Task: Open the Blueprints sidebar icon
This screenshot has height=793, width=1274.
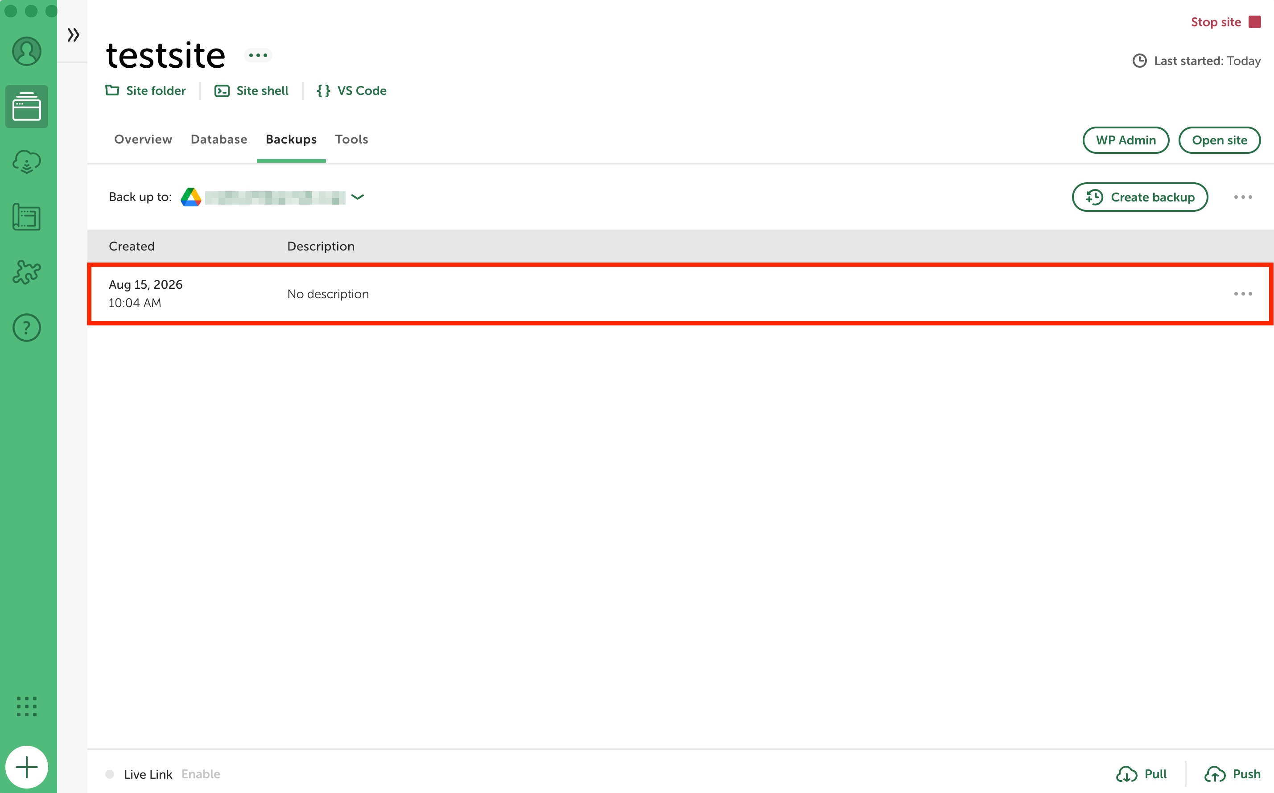Action: point(27,217)
